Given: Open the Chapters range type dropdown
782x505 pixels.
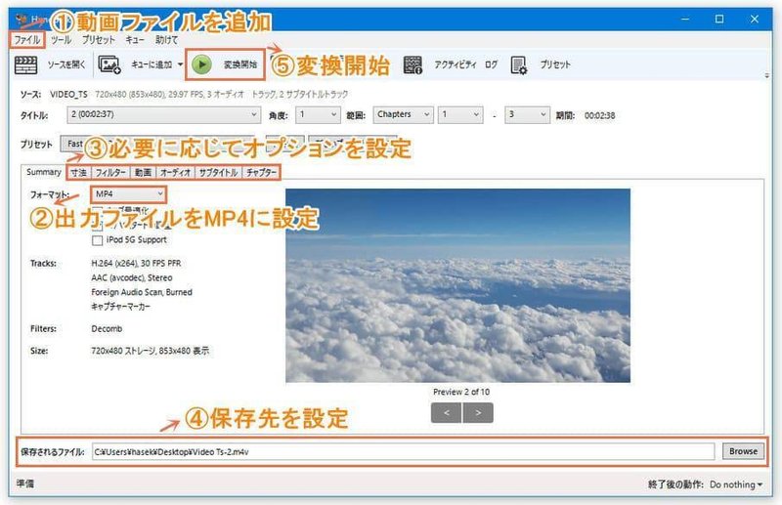Looking at the screenshot, I should coord(403,115).
